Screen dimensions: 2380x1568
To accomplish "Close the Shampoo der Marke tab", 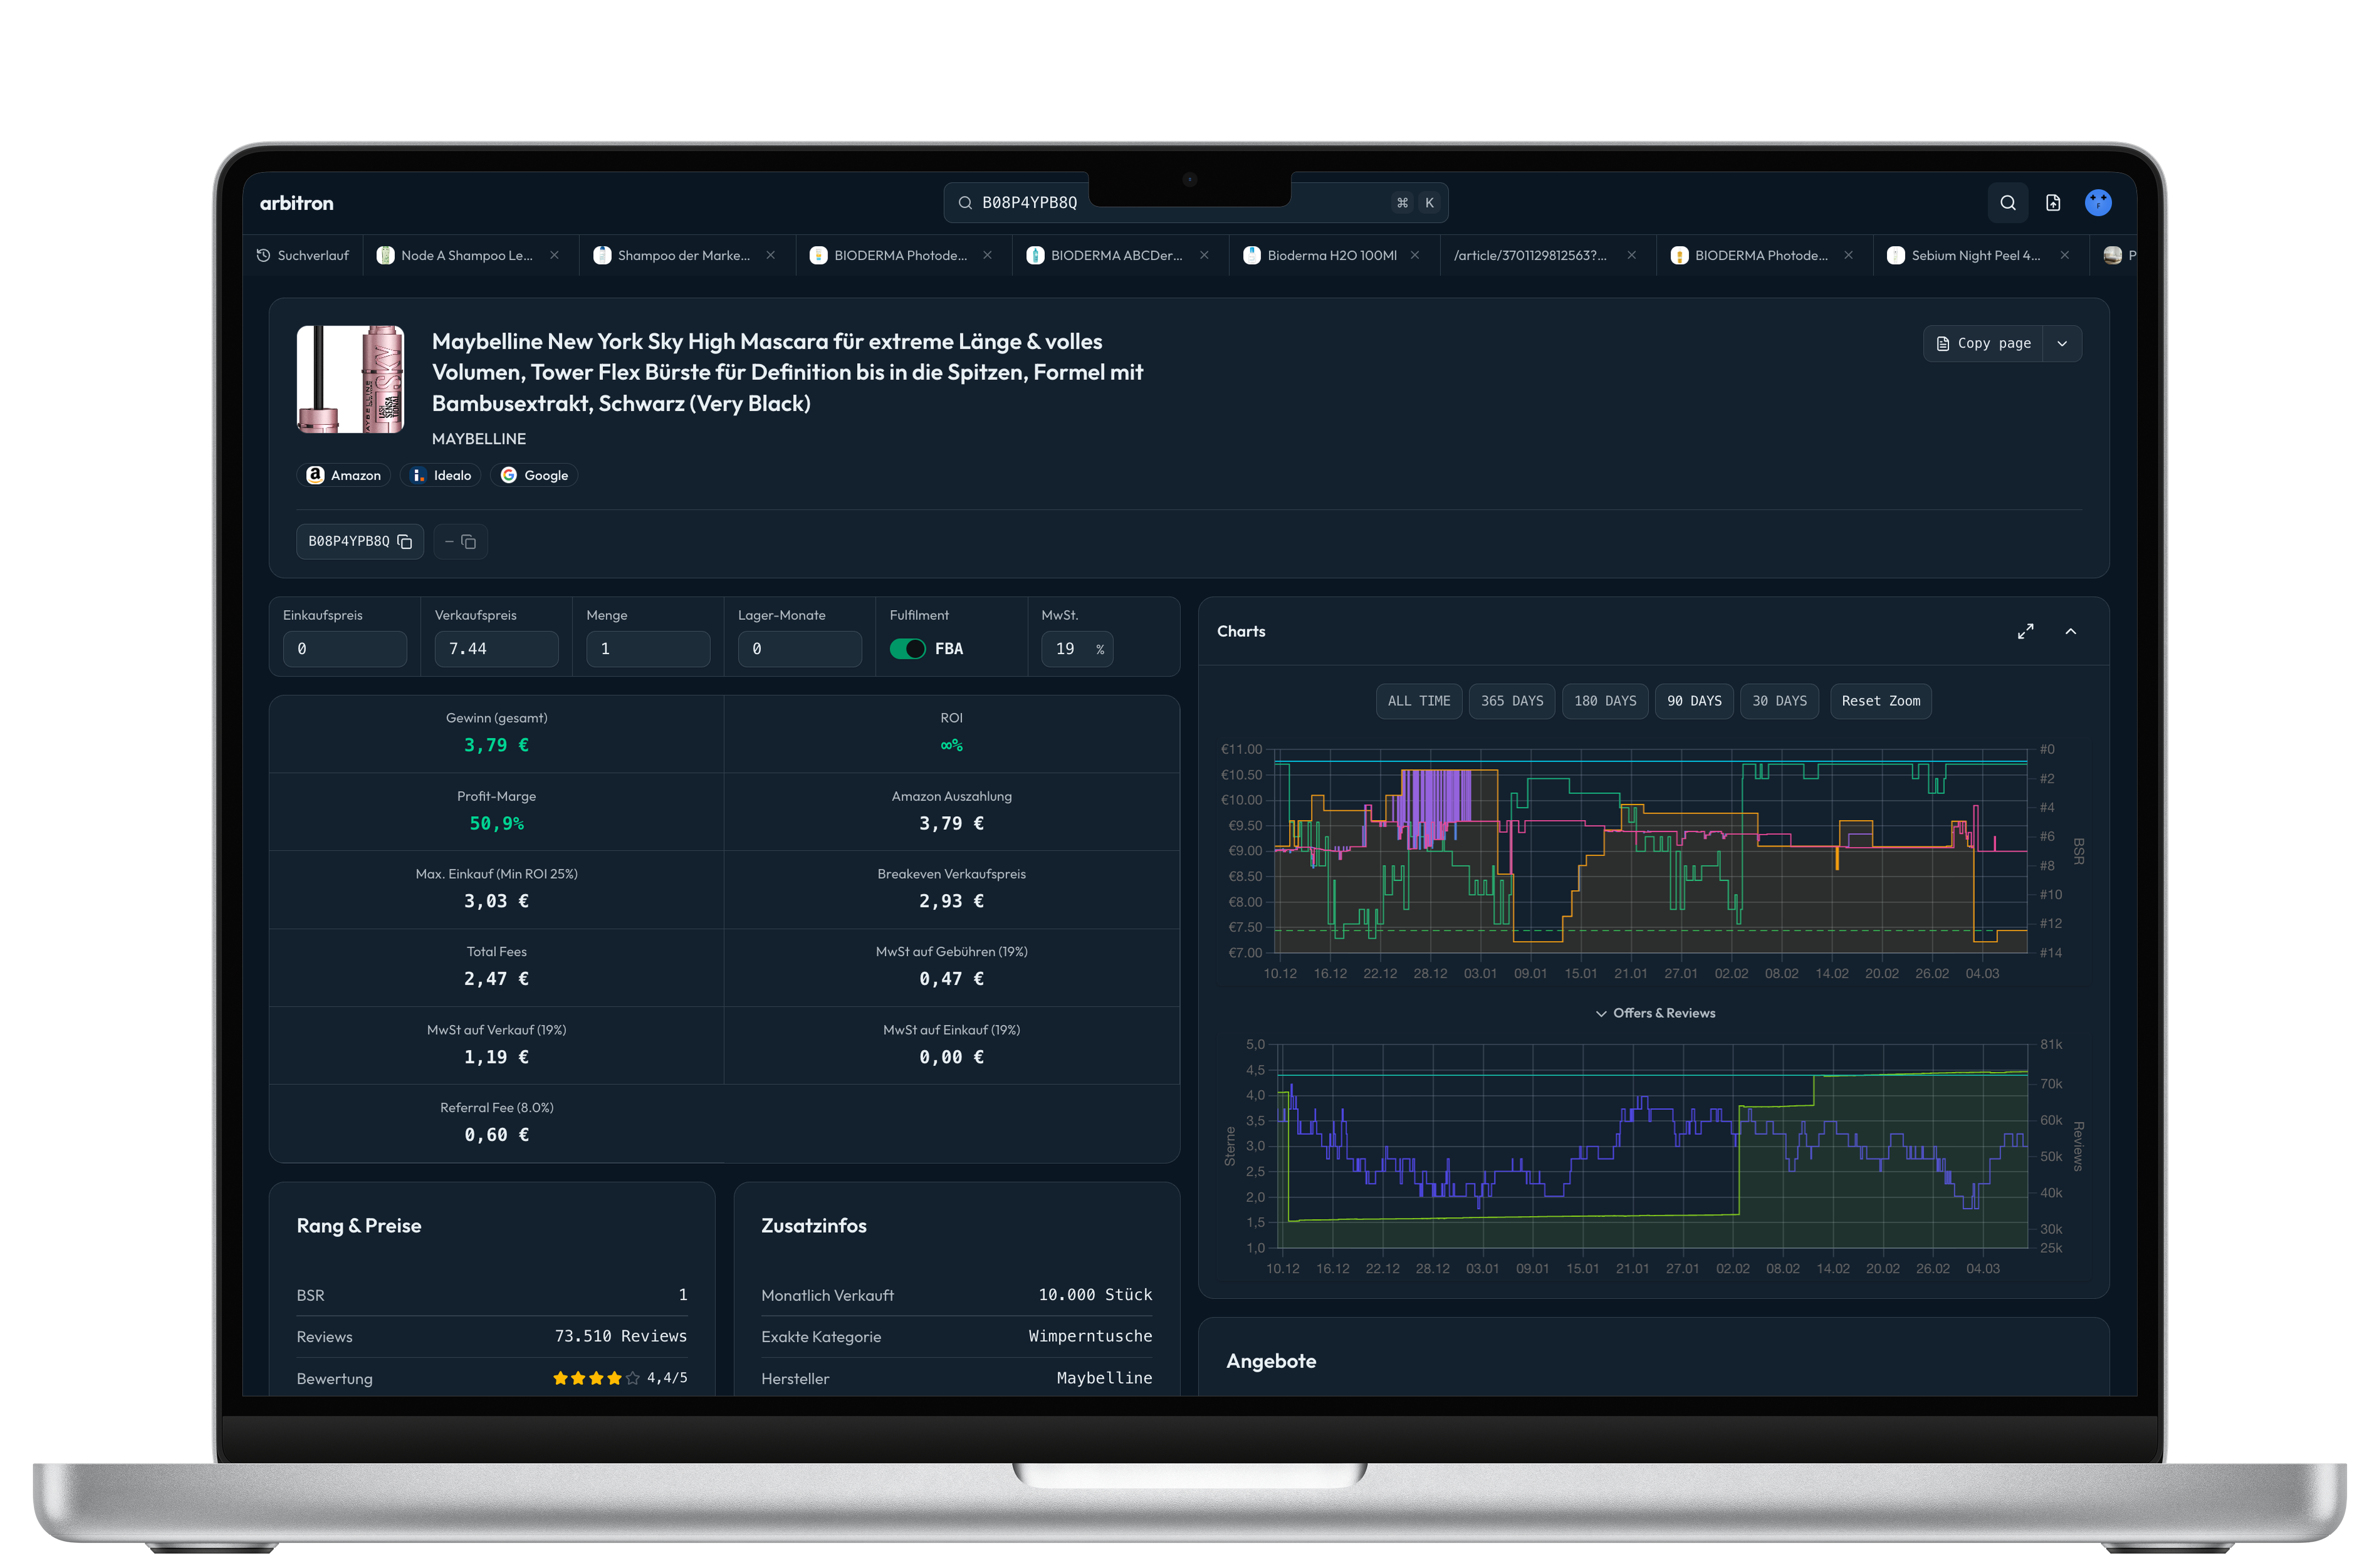I will (770, 255).
